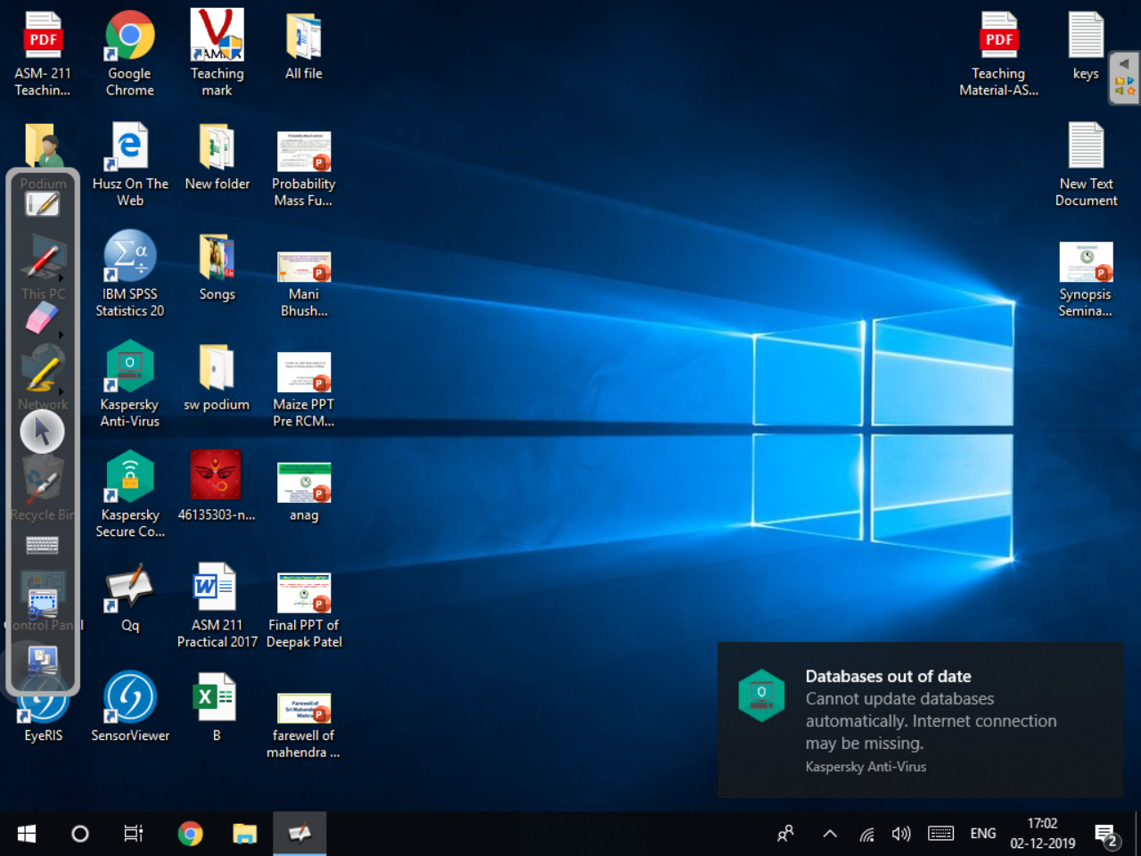1141x856 pixels.
Task: Open the Windows Start menu
Action: pyautogui.click(x=27, y=834)
